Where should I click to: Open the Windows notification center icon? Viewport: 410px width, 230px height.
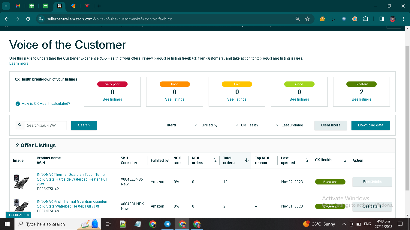click(x=400, y=224)
